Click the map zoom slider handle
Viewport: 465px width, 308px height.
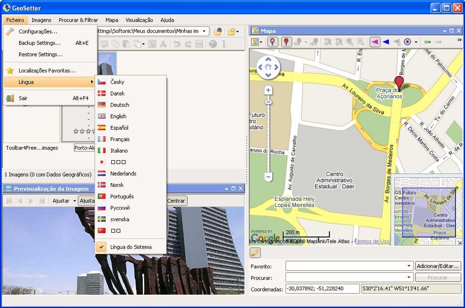(x=268, y=102)
